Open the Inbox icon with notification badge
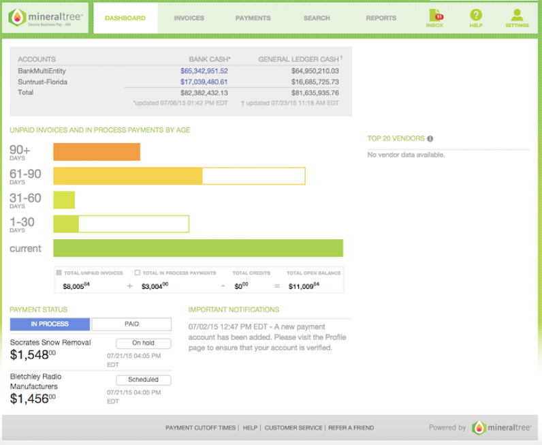The height and width of the screenshot is (445, 542). 435,18
